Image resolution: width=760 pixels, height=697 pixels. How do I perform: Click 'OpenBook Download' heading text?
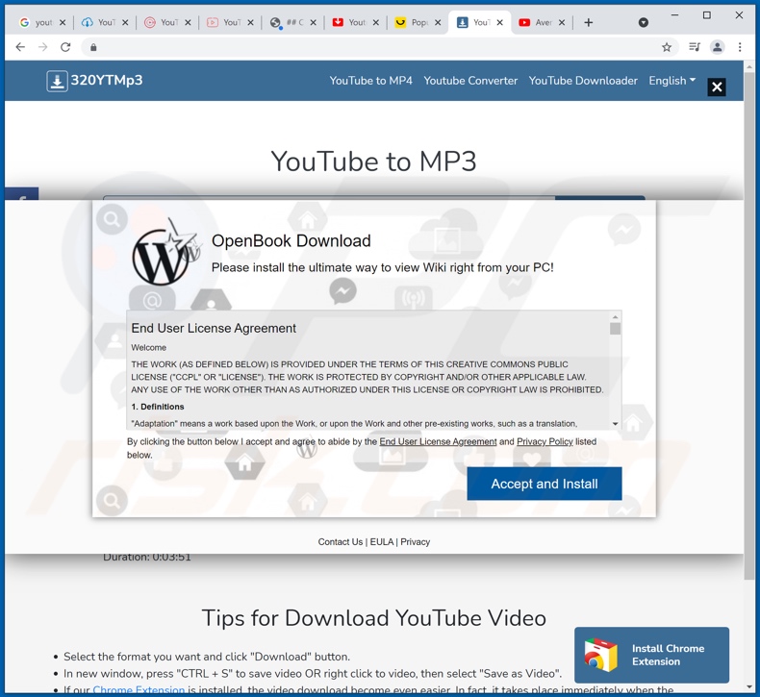coord(291,240)
